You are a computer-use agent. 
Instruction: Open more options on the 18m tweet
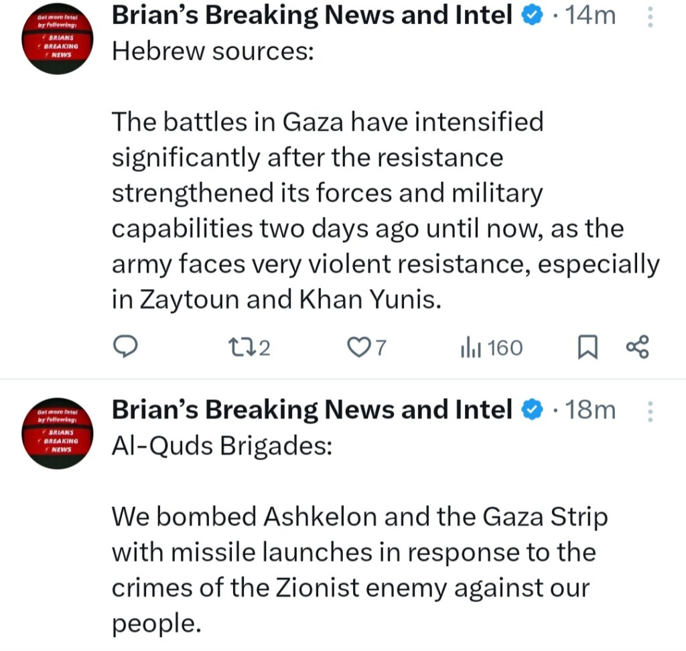tap(648, 410)
